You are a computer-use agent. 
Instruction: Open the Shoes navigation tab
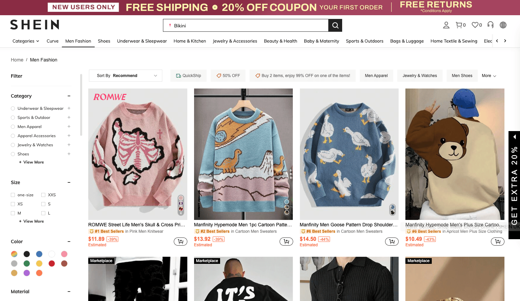tap(104, 41)
